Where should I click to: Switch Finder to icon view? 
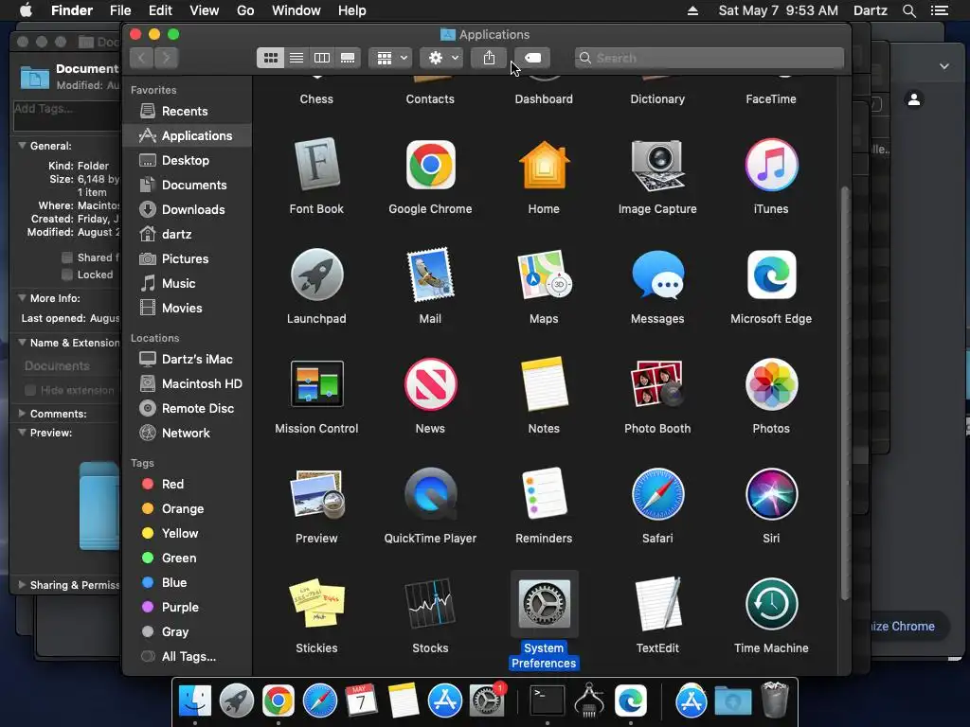(270, 58)
